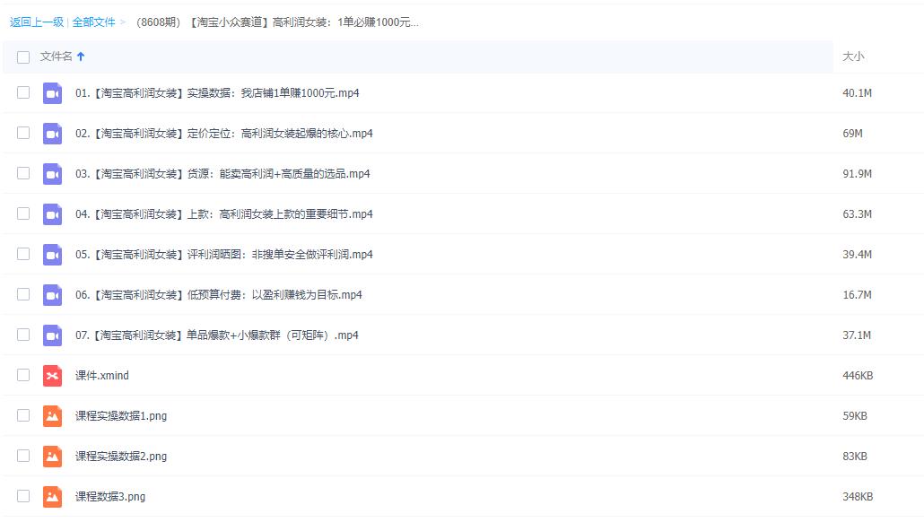Click current folder name (8608期) in breadcrumb
This screenshot has width=924, height=531.
click(277, 22)
